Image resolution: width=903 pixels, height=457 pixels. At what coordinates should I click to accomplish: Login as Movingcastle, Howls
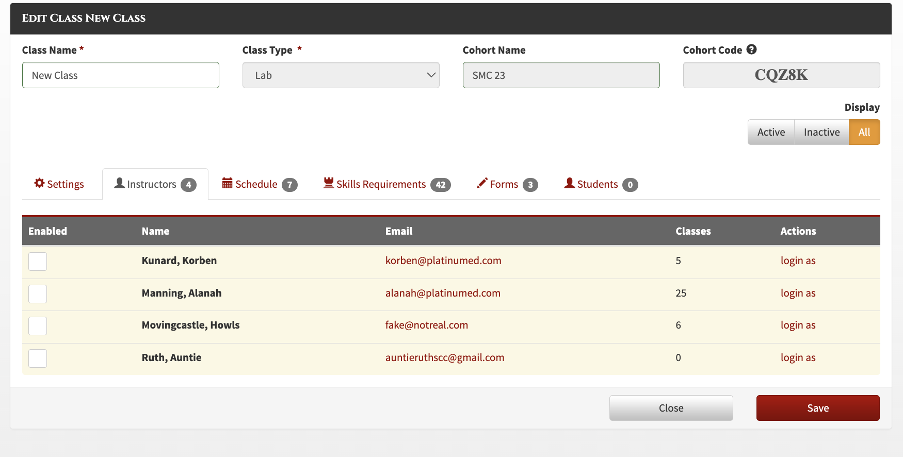tap(798, 325)
